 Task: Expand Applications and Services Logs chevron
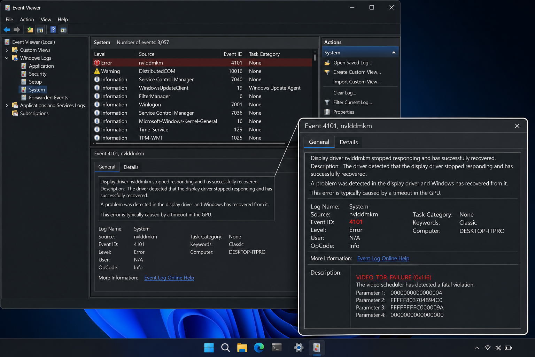(x=7, y=105)
